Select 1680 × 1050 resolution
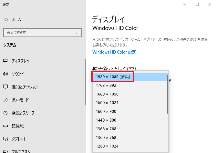 coord(130,94)
